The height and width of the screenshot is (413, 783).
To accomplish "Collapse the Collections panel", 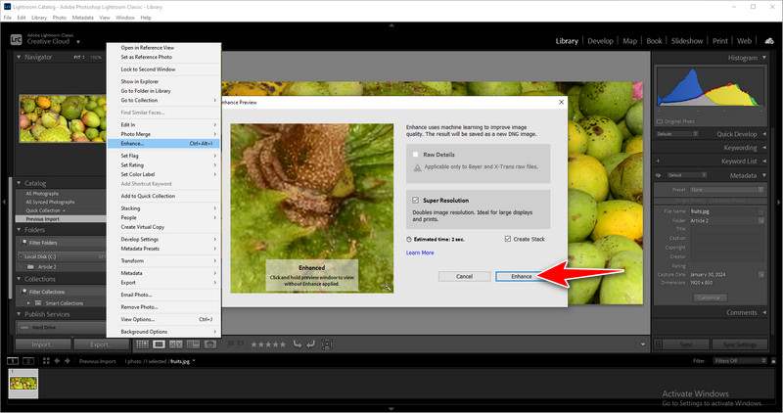I will (19, 279).
